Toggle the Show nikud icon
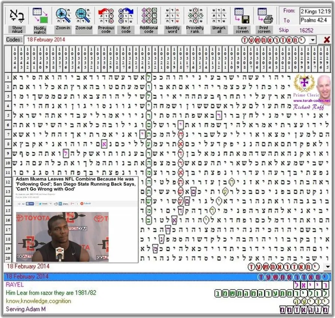 [17, 16]
